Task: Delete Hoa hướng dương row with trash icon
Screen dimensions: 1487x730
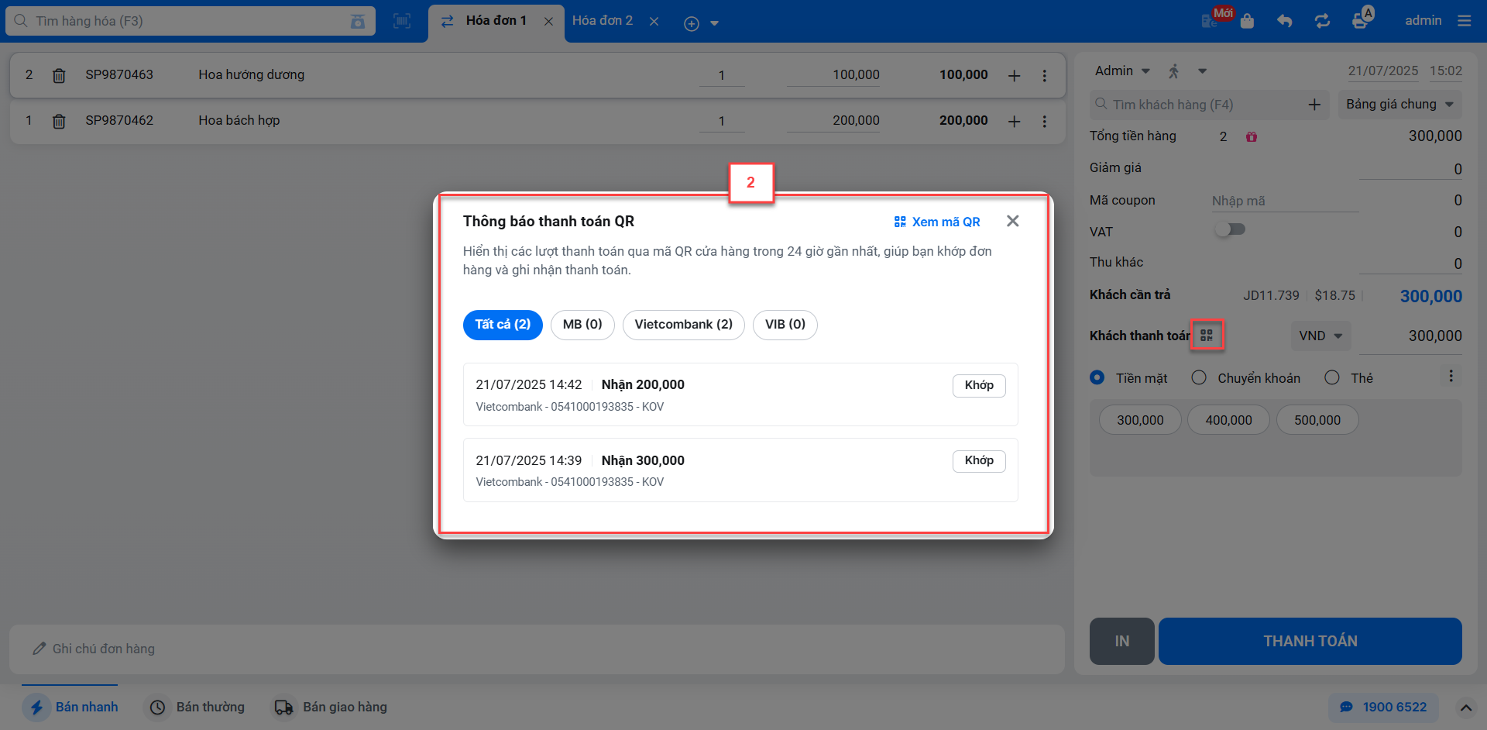Action: pos(59,75)
